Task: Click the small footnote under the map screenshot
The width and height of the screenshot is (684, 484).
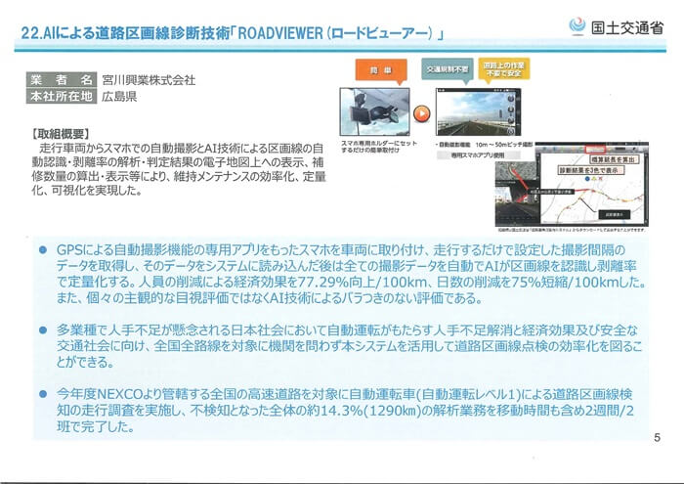Action: (x=572, y=229)
